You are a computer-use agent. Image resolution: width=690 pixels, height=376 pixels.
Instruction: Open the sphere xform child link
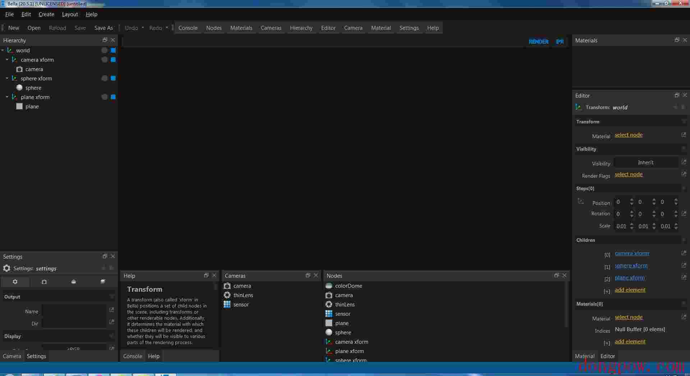[631, 265]
